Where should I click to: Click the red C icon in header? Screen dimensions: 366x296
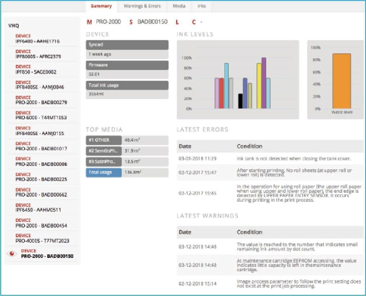point(194,22)
